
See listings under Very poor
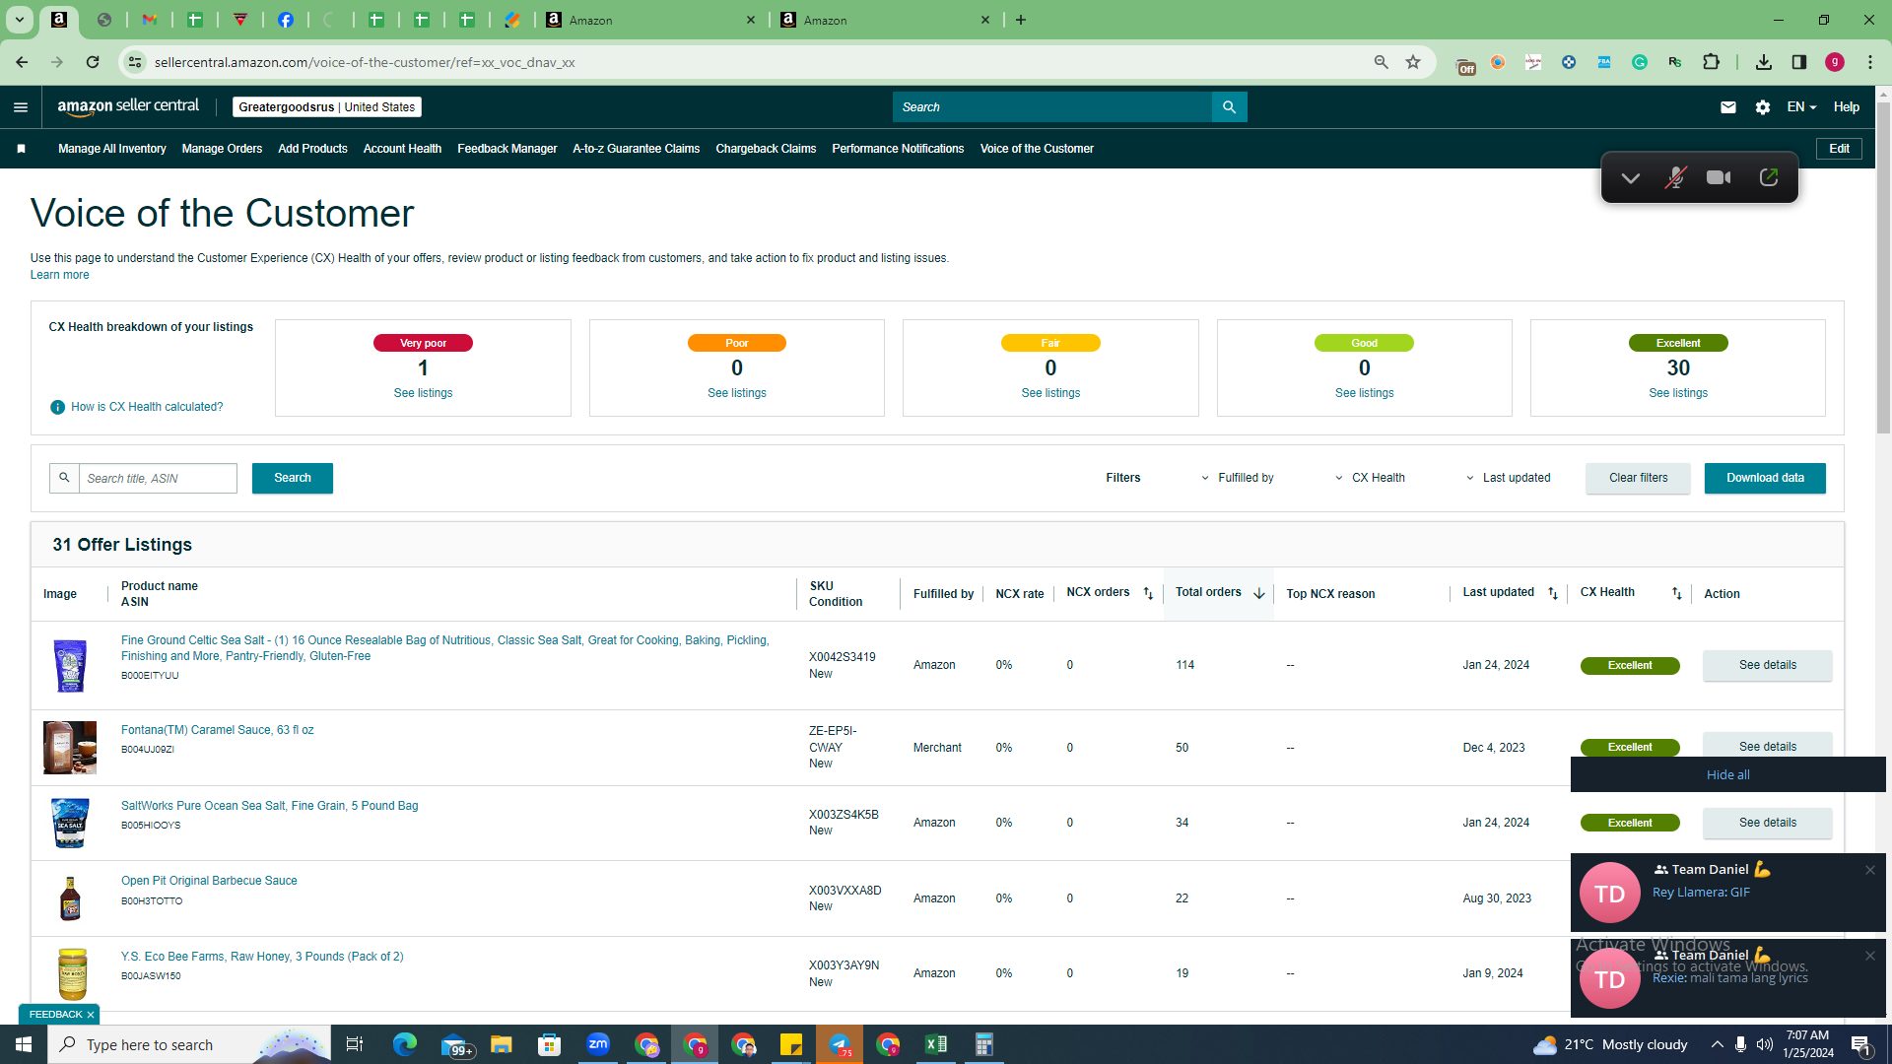(x=423, y=393)
